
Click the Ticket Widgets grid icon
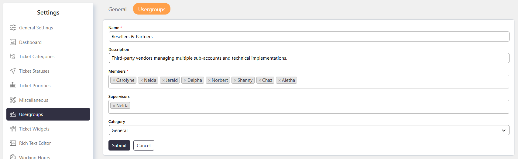click(x=13, y=129)
